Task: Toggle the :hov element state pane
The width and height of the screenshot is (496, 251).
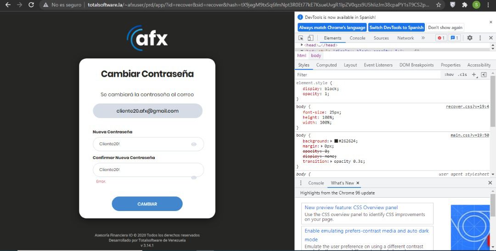Action: pyautogui.click(x=449, y=74)
